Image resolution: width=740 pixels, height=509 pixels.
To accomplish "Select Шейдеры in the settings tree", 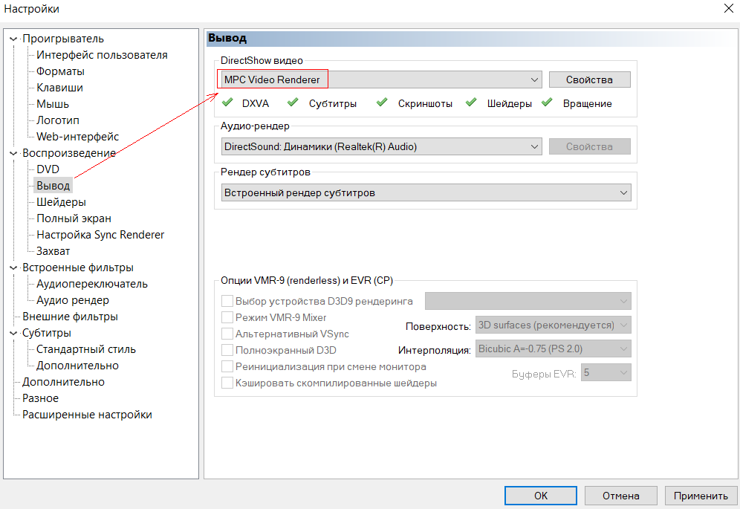I will [62, 202].
